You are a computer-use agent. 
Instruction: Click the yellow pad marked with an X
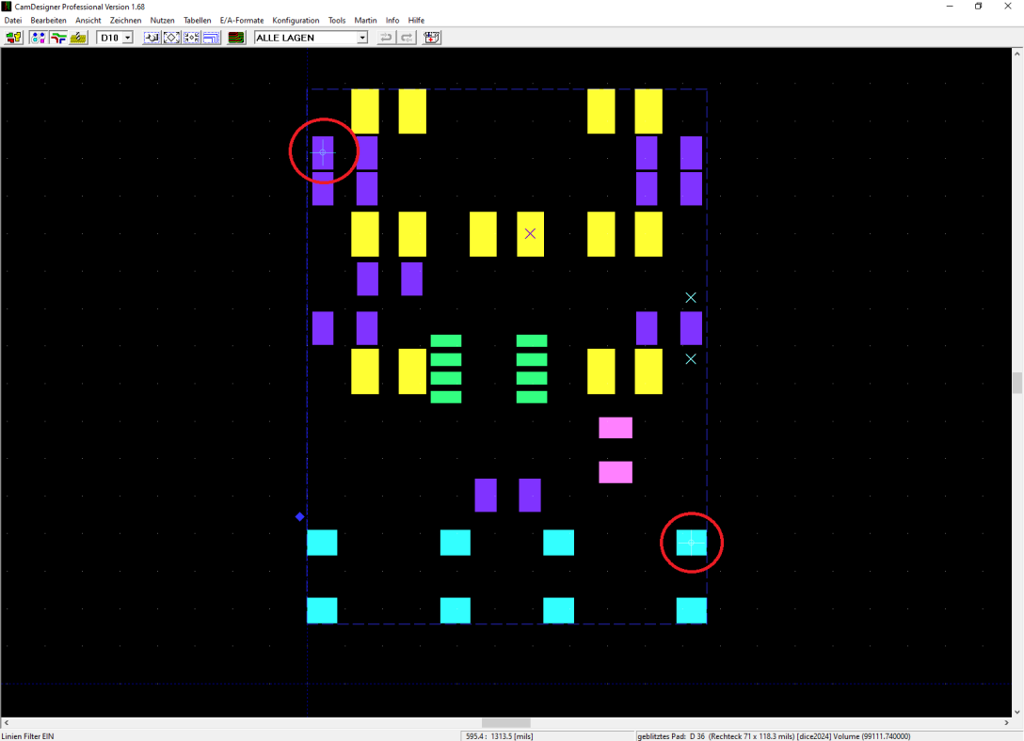531,234
